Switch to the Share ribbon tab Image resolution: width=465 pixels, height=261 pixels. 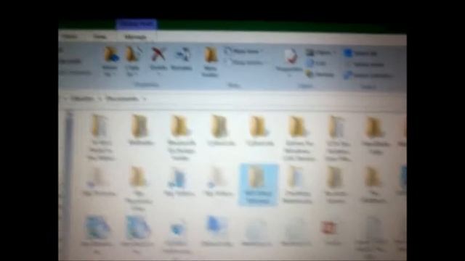point(70,36)
